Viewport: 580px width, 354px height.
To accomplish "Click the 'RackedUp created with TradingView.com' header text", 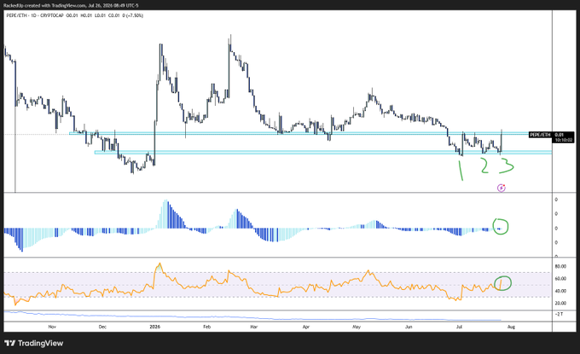I will (x=44, y=6).
